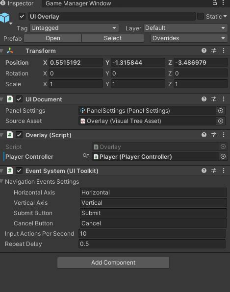Click the Transform axes icon
This screenshot has width=230, height=292.
[x=10, y=50]
